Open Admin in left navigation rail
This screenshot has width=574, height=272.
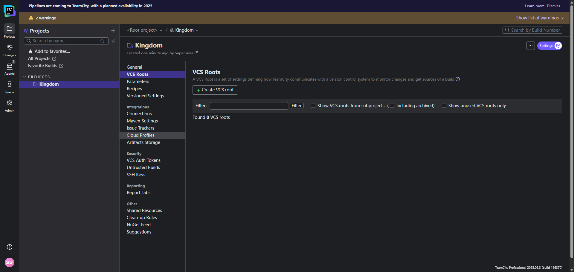pyautogui.click(x=10, y=106)
